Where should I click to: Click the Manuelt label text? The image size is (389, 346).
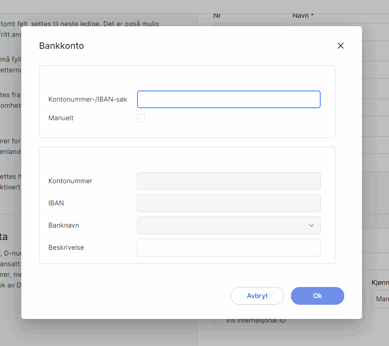tap(61, 118)
